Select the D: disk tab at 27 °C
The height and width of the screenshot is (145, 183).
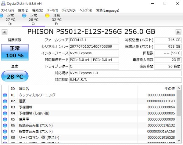(10, 20)
